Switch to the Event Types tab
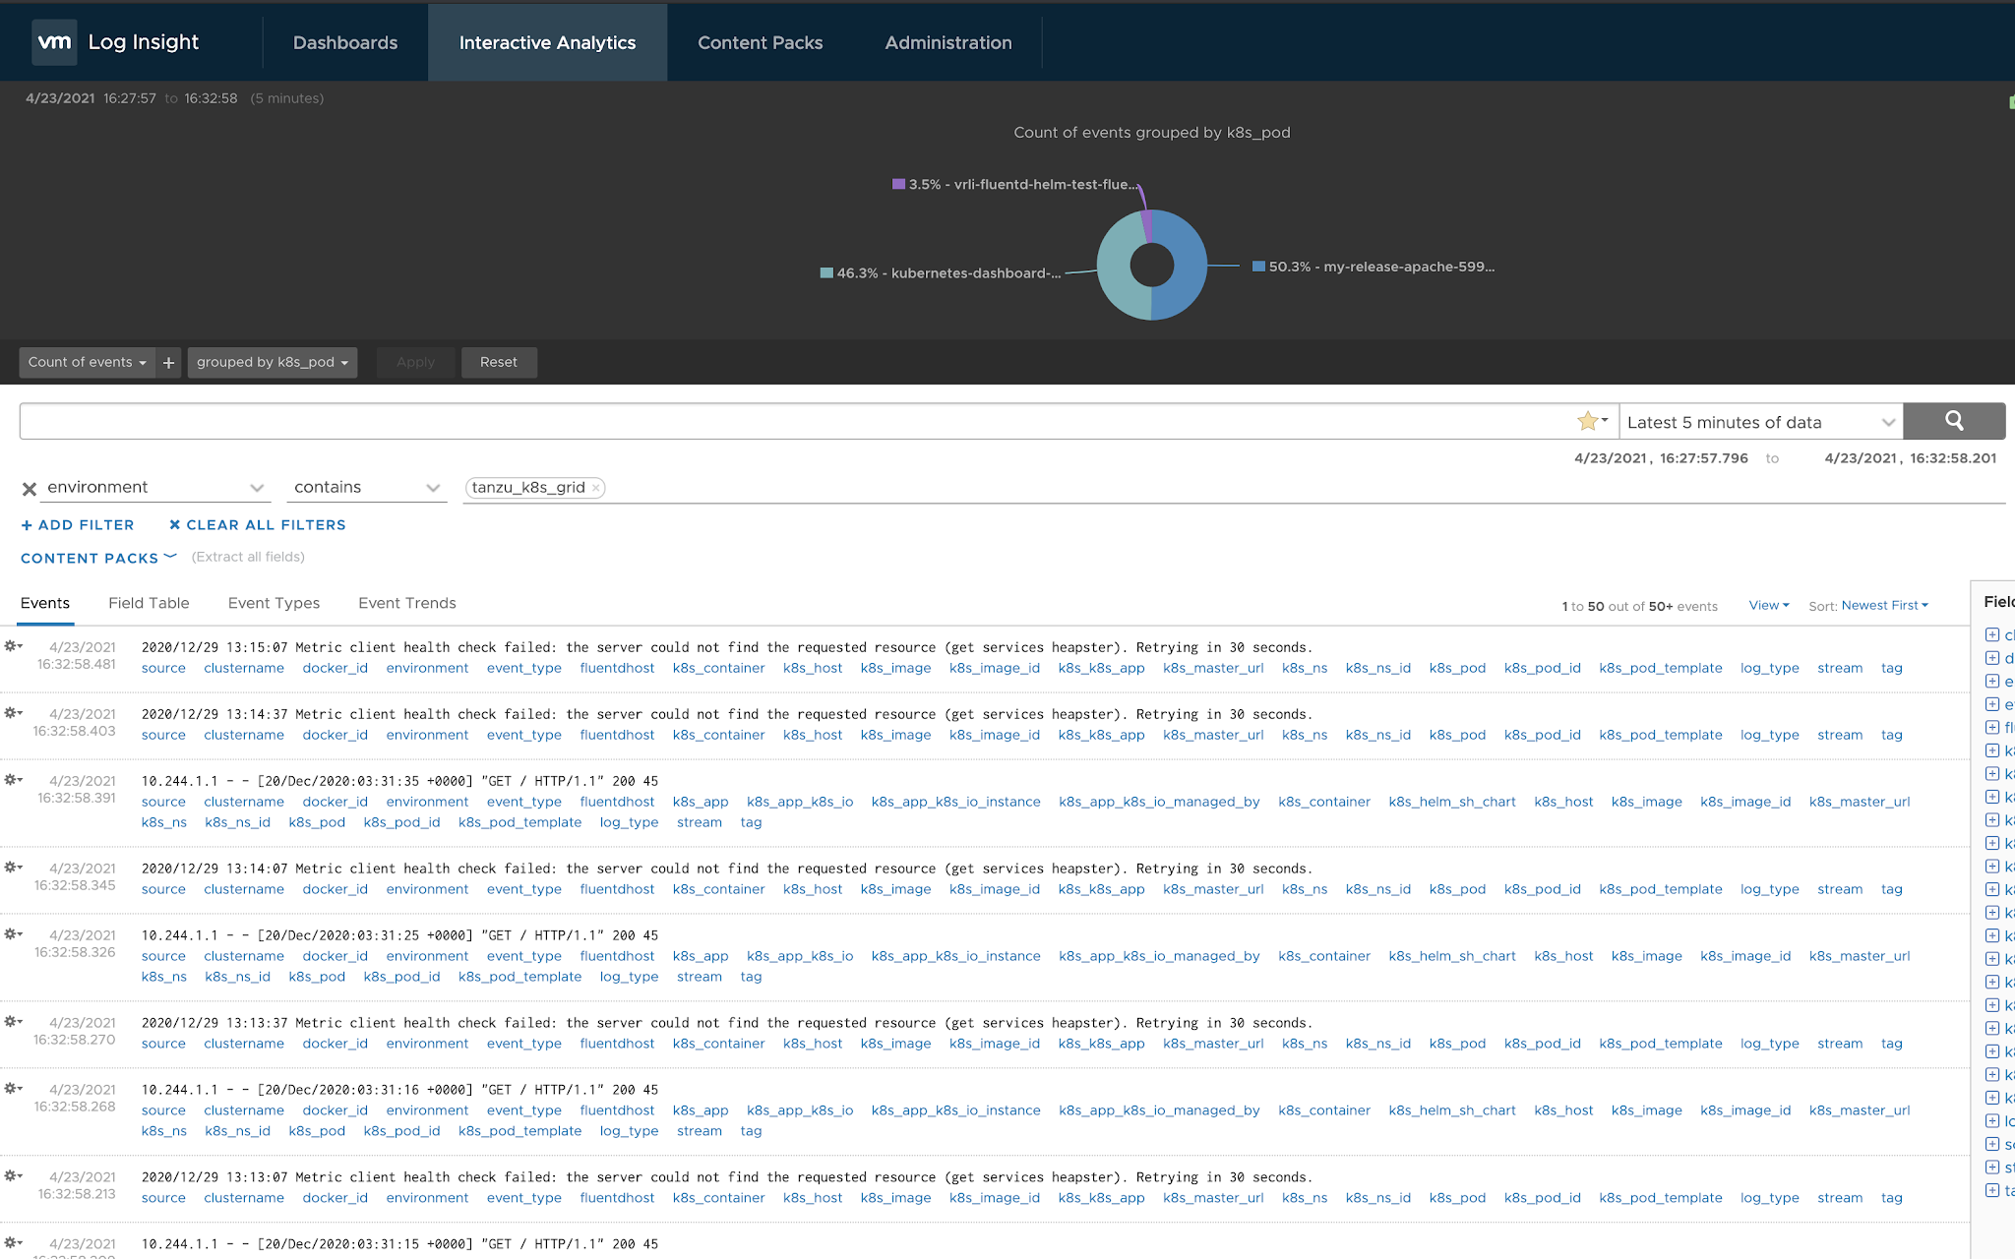The image size is (2015, 1259). pyautogui.click(x=274, y=604)
